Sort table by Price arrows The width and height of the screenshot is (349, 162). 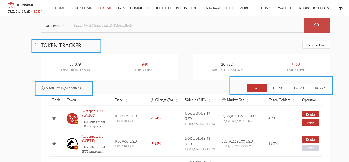point(126,100)
